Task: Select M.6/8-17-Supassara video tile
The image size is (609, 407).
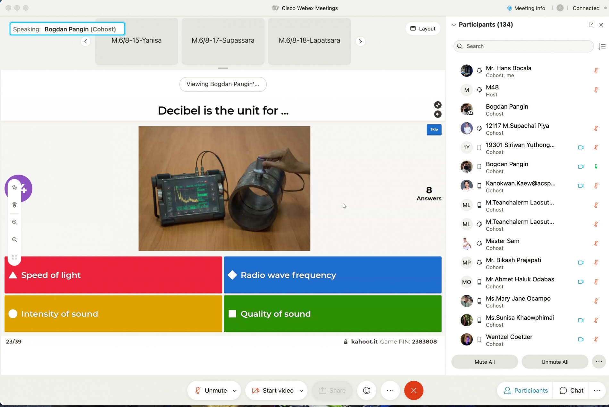Action: tap(223, 41)
